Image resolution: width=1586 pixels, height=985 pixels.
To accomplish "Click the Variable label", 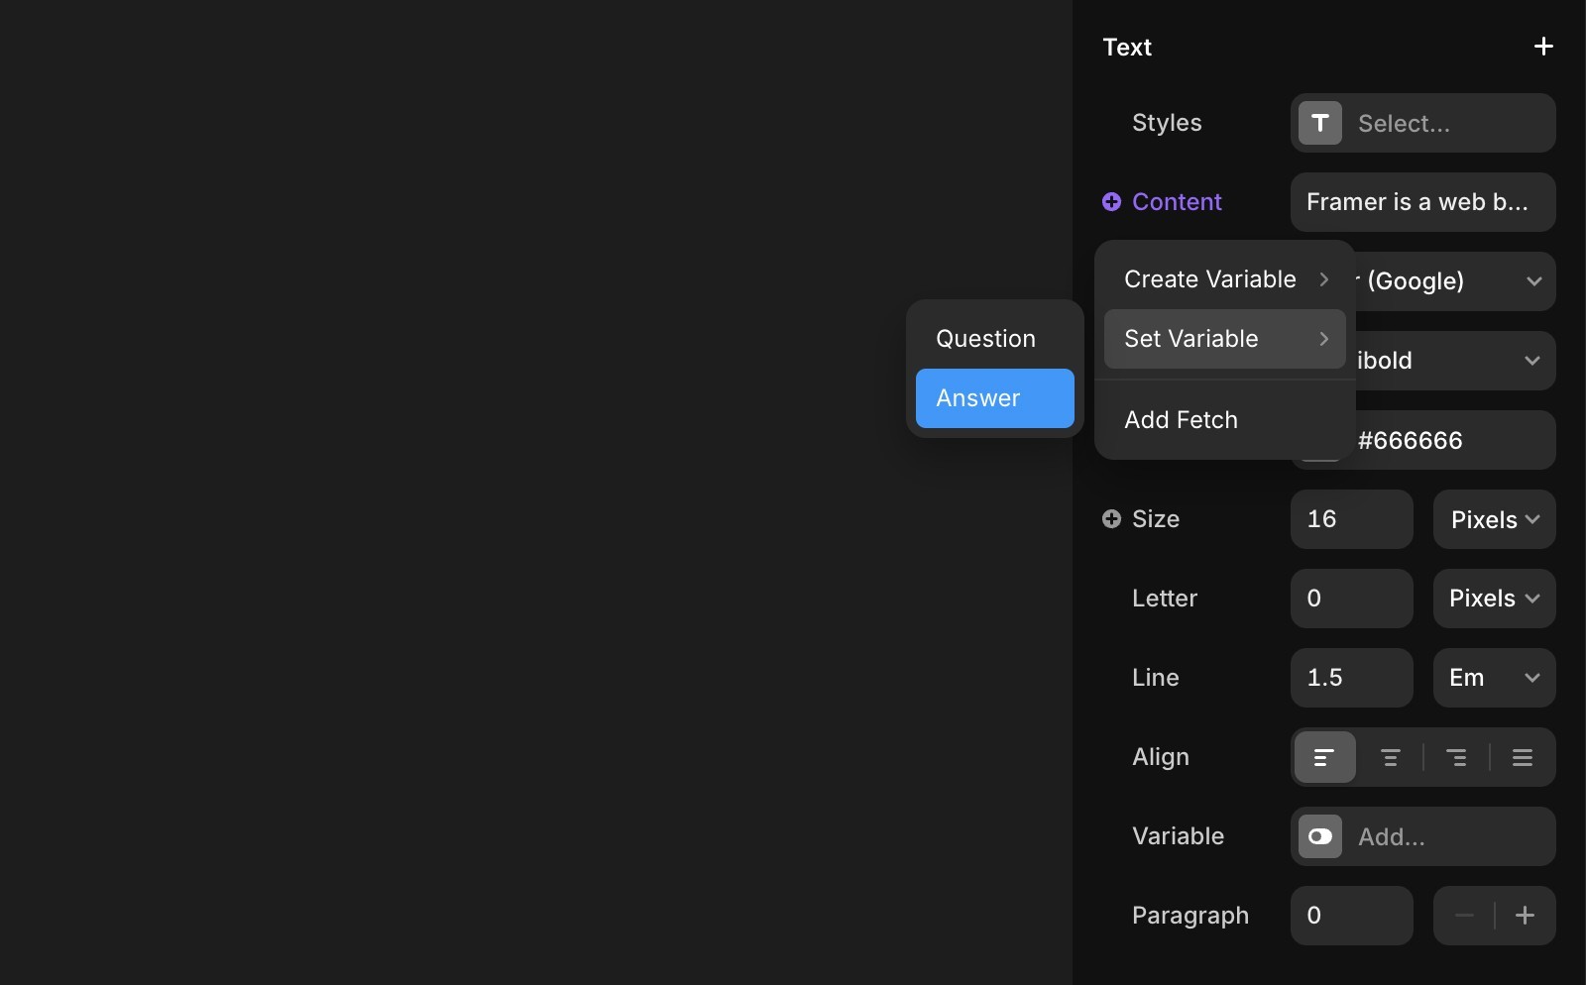I will [1179, 836].
